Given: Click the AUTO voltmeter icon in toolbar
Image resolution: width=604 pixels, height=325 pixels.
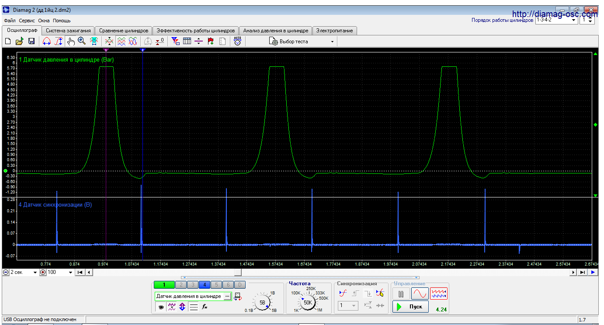Looking at the screenshot, I should pyautogui.click(x=237, y=41).
